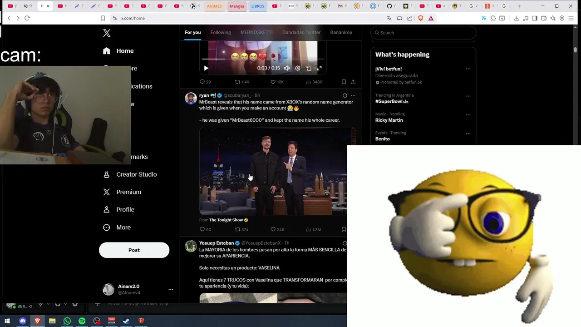Open options for betfun promoted trend
This screenshot has width=581, height=327.
pyautogui.click(x=468, y=69)
